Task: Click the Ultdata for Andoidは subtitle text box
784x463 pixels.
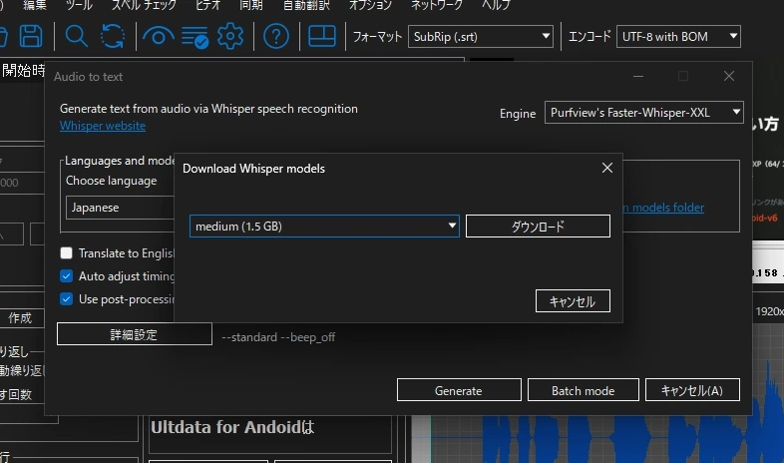Action: coord(270,434)
